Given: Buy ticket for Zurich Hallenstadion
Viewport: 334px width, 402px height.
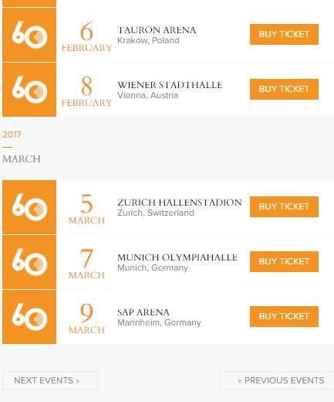Looking at the screenshot, I should 284,207.
